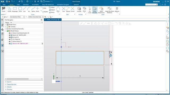
Task: Select Sketch (10) "SKETCH_001" in navigator
Action: pyautogui.click(x=20, y=44)
